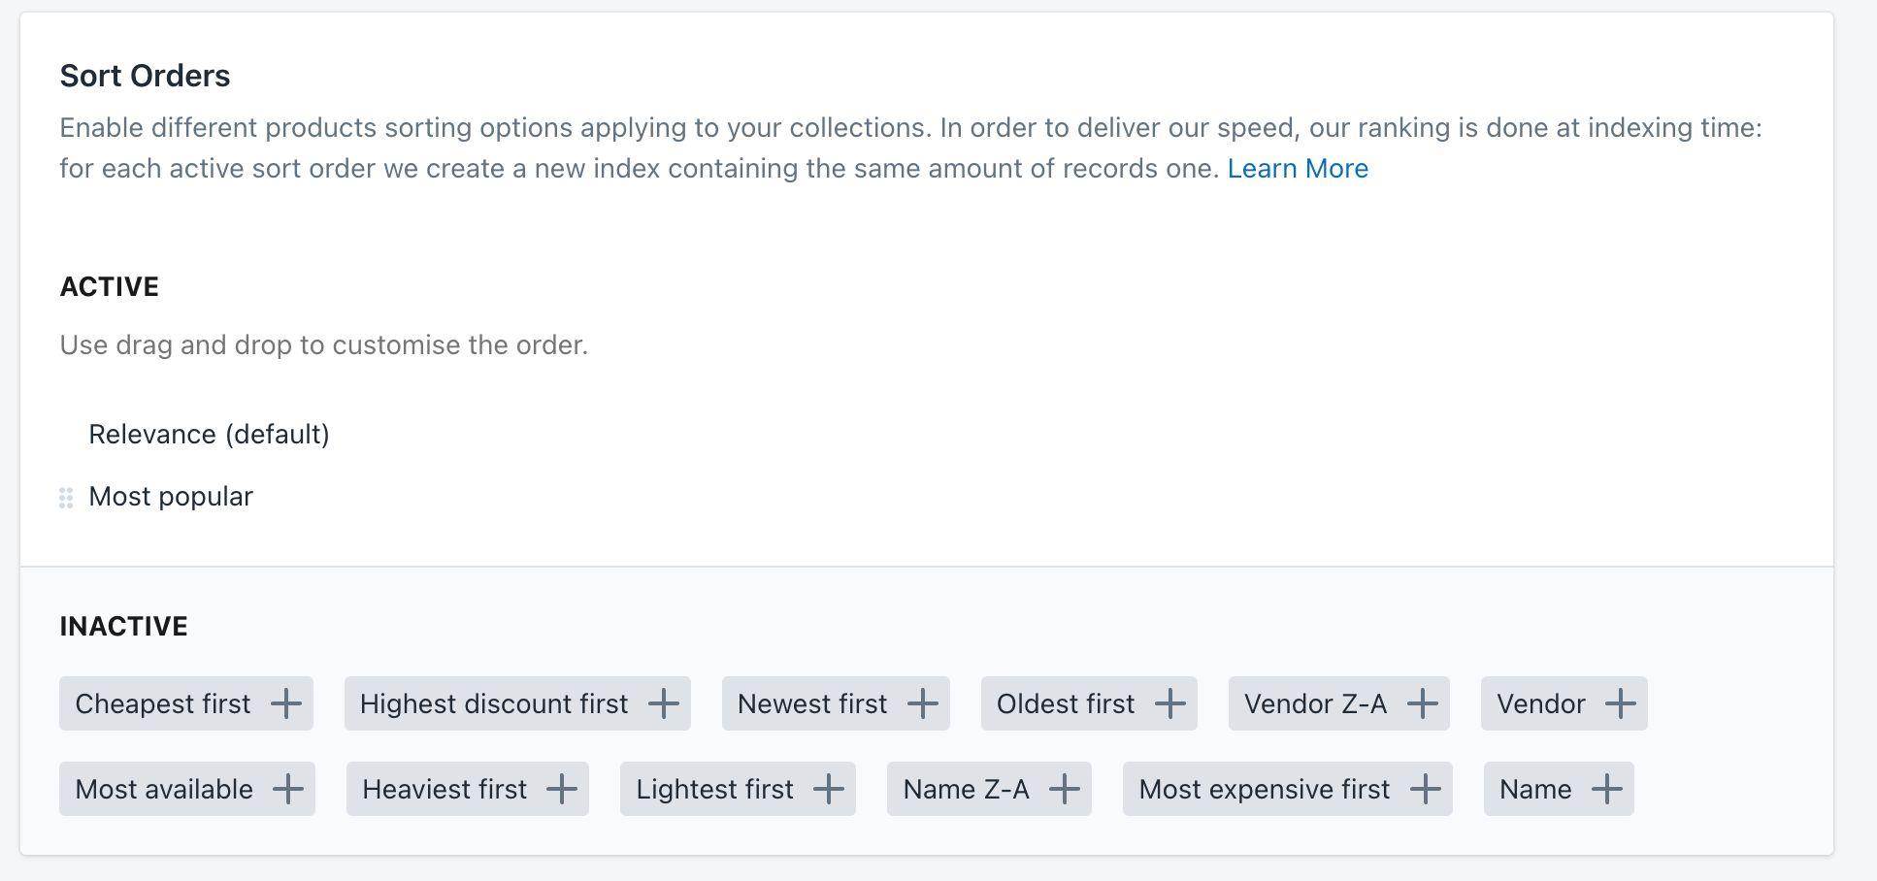Click the drag handle beside Most popular

[66, 498]
